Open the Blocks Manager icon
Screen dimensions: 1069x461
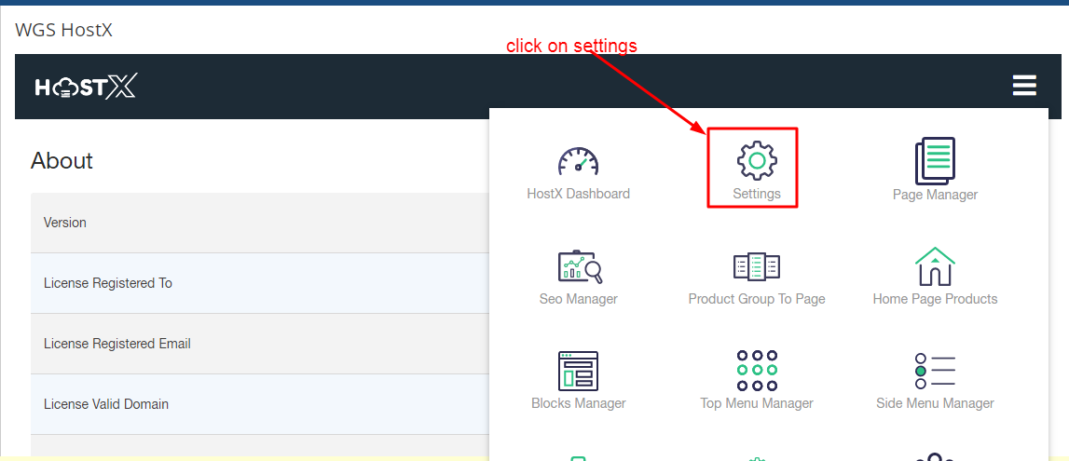tap(578, 371)
